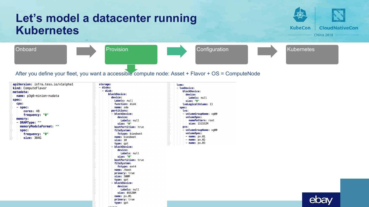Select the green Provision stage box

coord(131,54)
